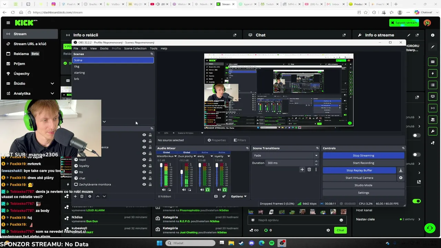Image resolution: width=441 pixels, height=248 pixels.
Task: Open Spotify from the taskbar
Action: [x=272, y=243]
